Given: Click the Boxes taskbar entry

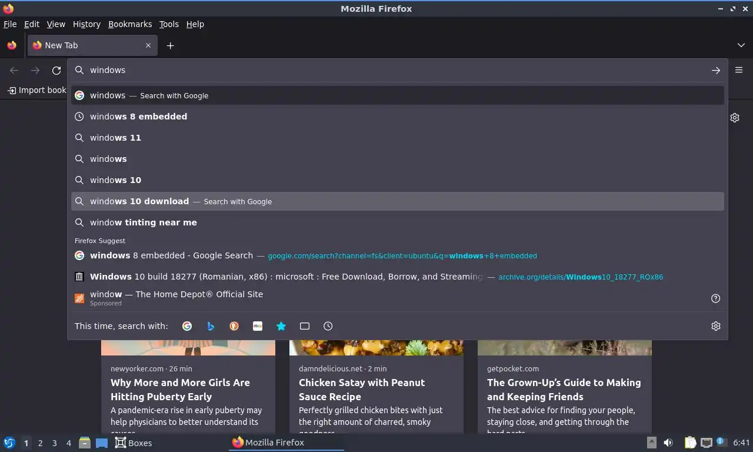Looking at the screenshot, I should (x=134, y=443).
